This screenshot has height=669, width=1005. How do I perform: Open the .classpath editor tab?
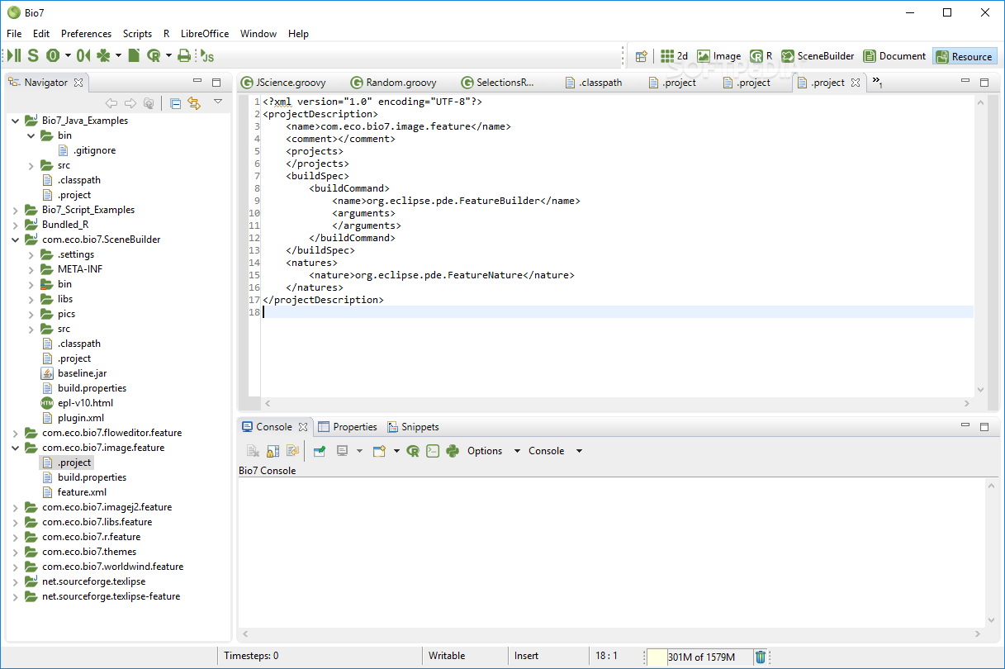pos(593,83)
